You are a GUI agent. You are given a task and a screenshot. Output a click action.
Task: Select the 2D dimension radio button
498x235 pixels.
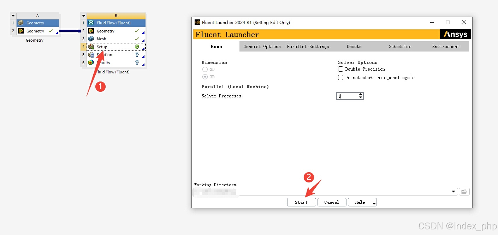click(x=205, y=70)
